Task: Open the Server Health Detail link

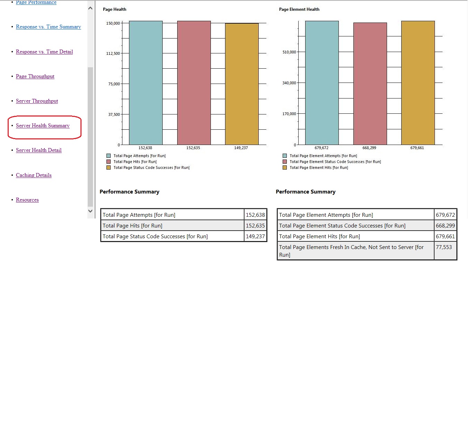Action: click(39, 150)
